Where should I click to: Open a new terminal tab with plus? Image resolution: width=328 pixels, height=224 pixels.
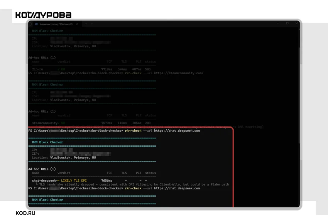(x=86, y=24)
